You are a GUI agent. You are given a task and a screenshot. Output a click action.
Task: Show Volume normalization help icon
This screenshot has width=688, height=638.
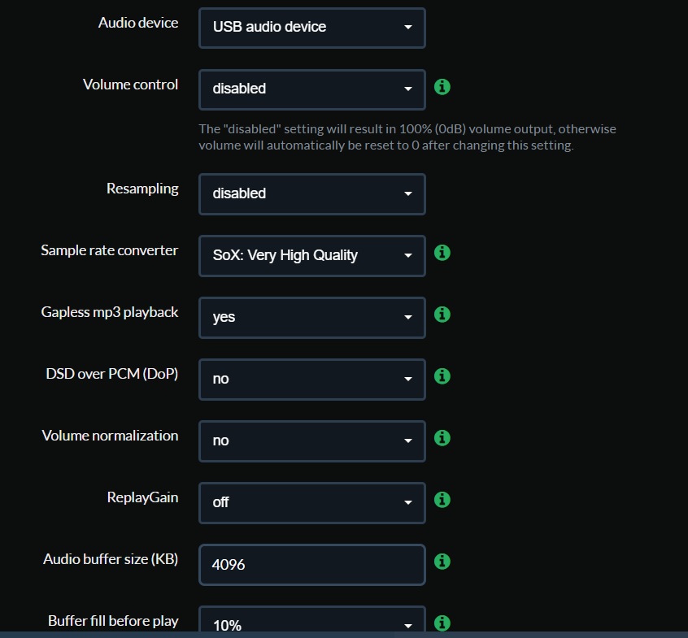click(x=442, y=438)
